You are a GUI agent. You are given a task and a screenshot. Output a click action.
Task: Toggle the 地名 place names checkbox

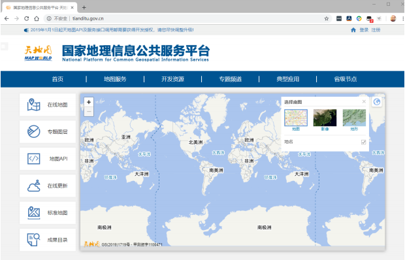pyautogui.click(x=363, y=142)
